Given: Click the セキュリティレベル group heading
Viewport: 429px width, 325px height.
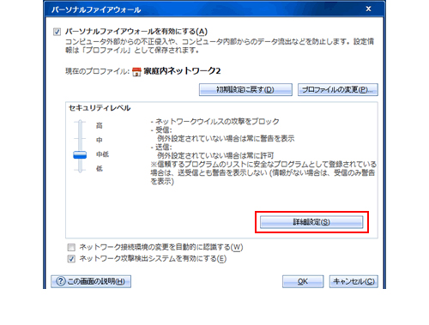Looking at the screenshot, I should tap(100, 108).
